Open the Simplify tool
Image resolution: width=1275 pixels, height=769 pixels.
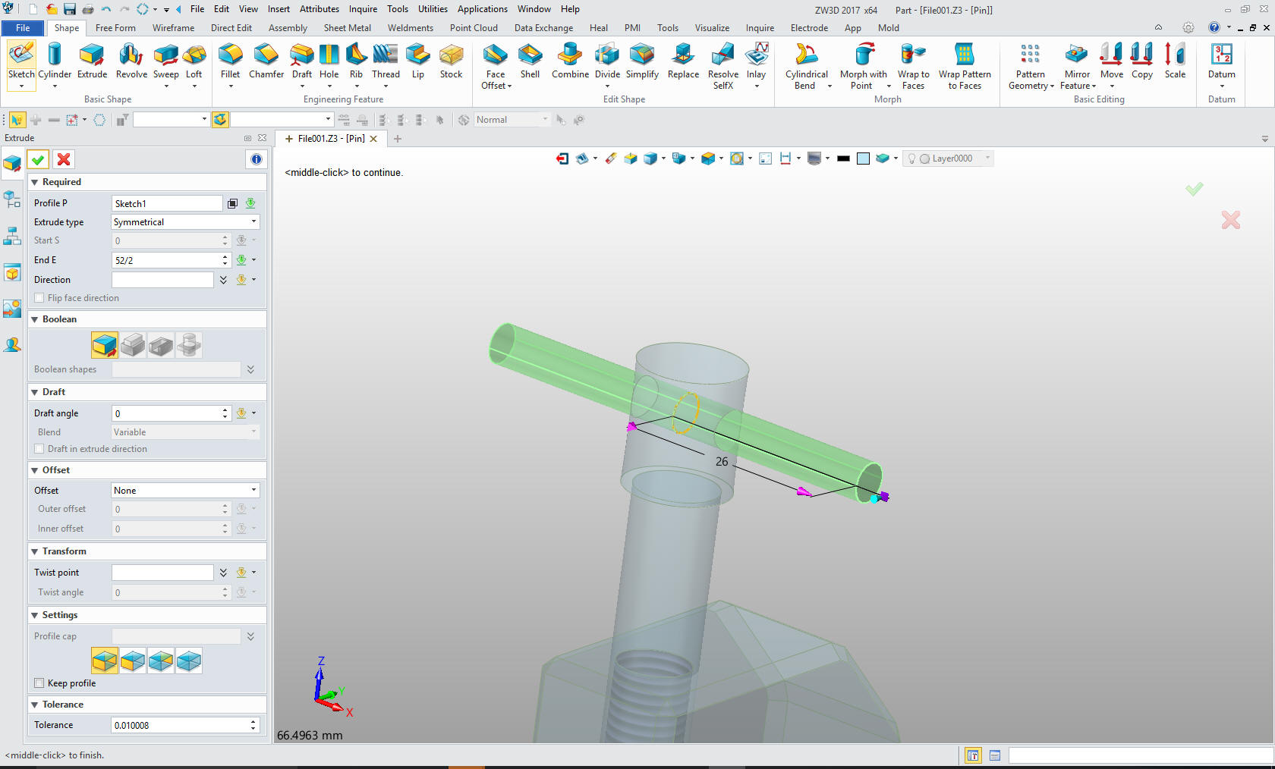(642, 61)
